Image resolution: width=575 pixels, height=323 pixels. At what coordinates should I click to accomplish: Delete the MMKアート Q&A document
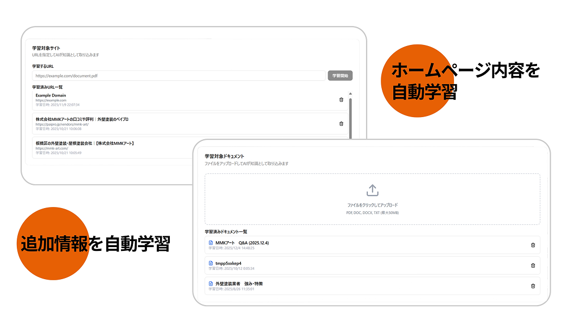[533, 245]
